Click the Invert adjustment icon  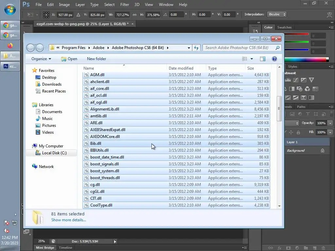coord(288,98)
